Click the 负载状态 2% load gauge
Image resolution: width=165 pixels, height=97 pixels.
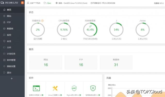point(38,30)
